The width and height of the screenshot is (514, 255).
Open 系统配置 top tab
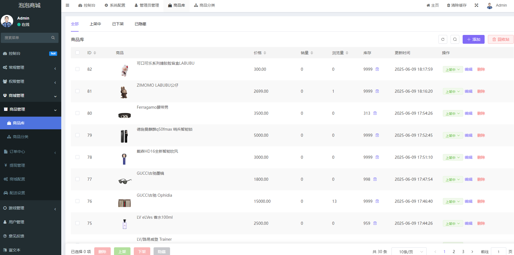click(x=115, y=5)
